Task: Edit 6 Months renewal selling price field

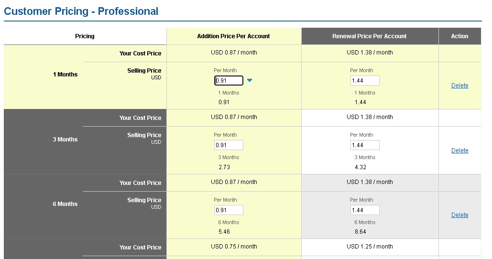Action: coord(365,210)
